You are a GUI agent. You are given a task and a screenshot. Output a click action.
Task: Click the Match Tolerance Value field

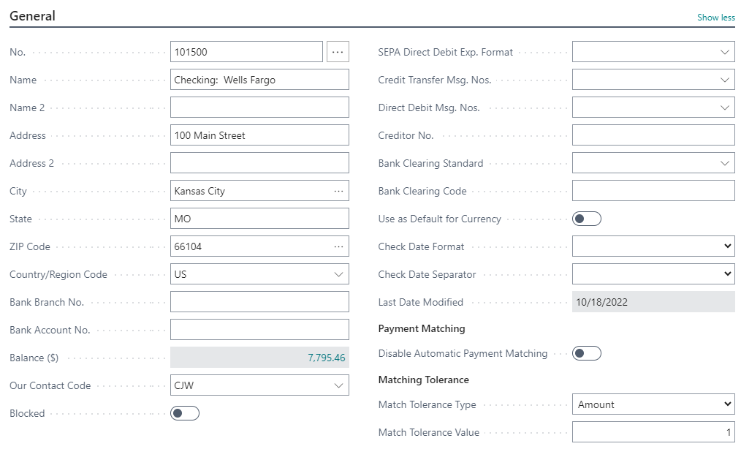653,432
